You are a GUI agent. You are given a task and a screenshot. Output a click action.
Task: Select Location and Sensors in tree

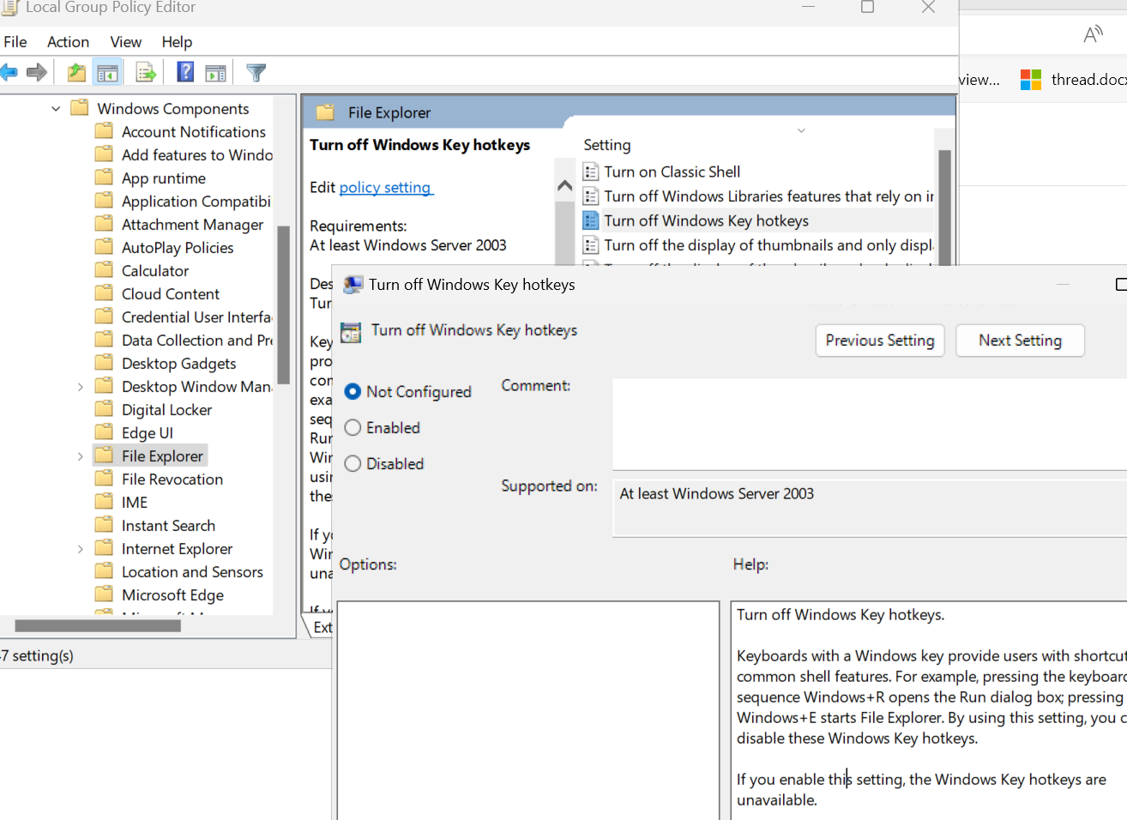point(192,572)
